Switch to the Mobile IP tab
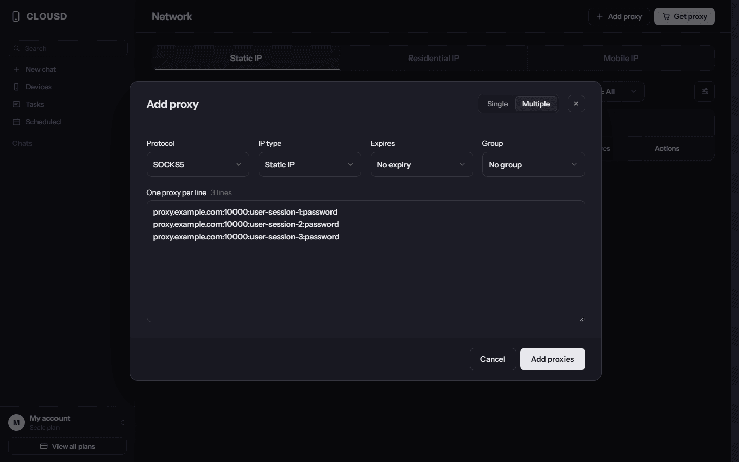This screenshot has height=462, width=739. (x=621, y=58)
